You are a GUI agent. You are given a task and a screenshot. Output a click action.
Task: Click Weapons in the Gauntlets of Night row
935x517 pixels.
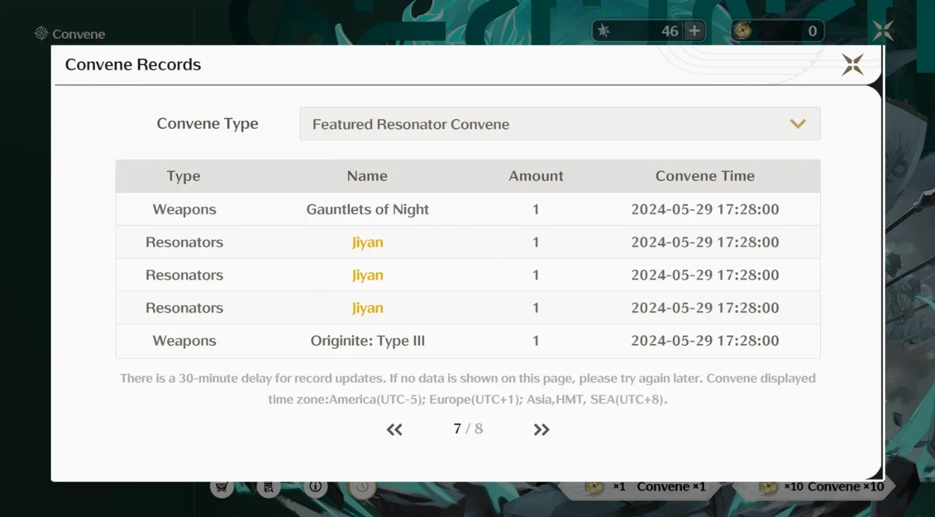[184, 209]
